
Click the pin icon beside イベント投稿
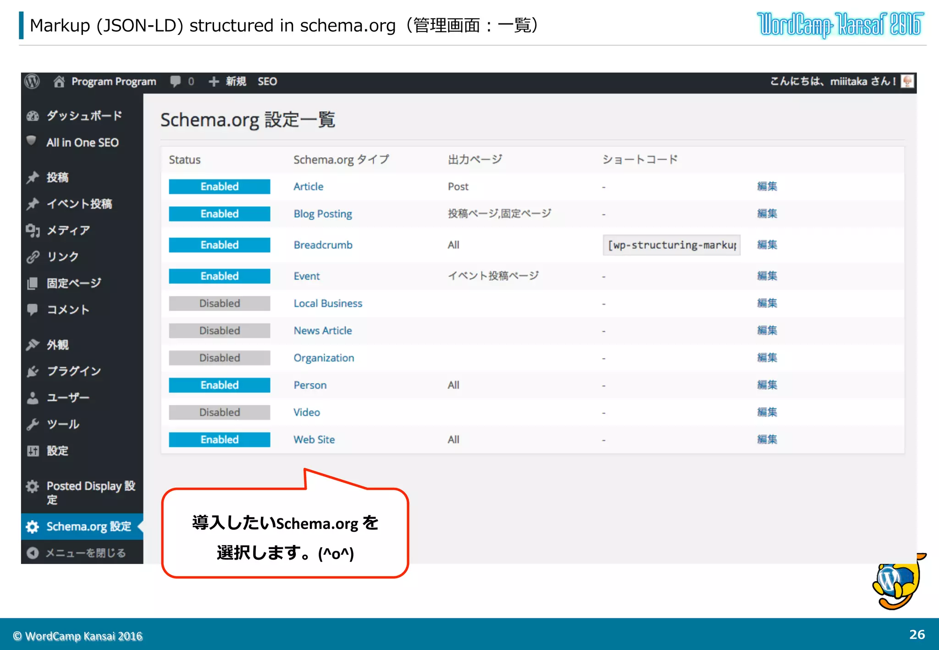pos(33,204)
